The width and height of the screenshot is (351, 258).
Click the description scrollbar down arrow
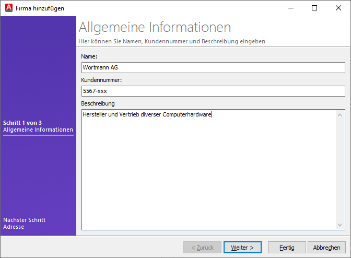point(340,225)
